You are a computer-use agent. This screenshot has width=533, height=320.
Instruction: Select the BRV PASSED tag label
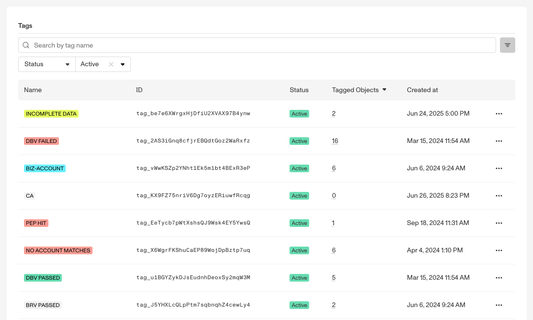coord(43,306)
